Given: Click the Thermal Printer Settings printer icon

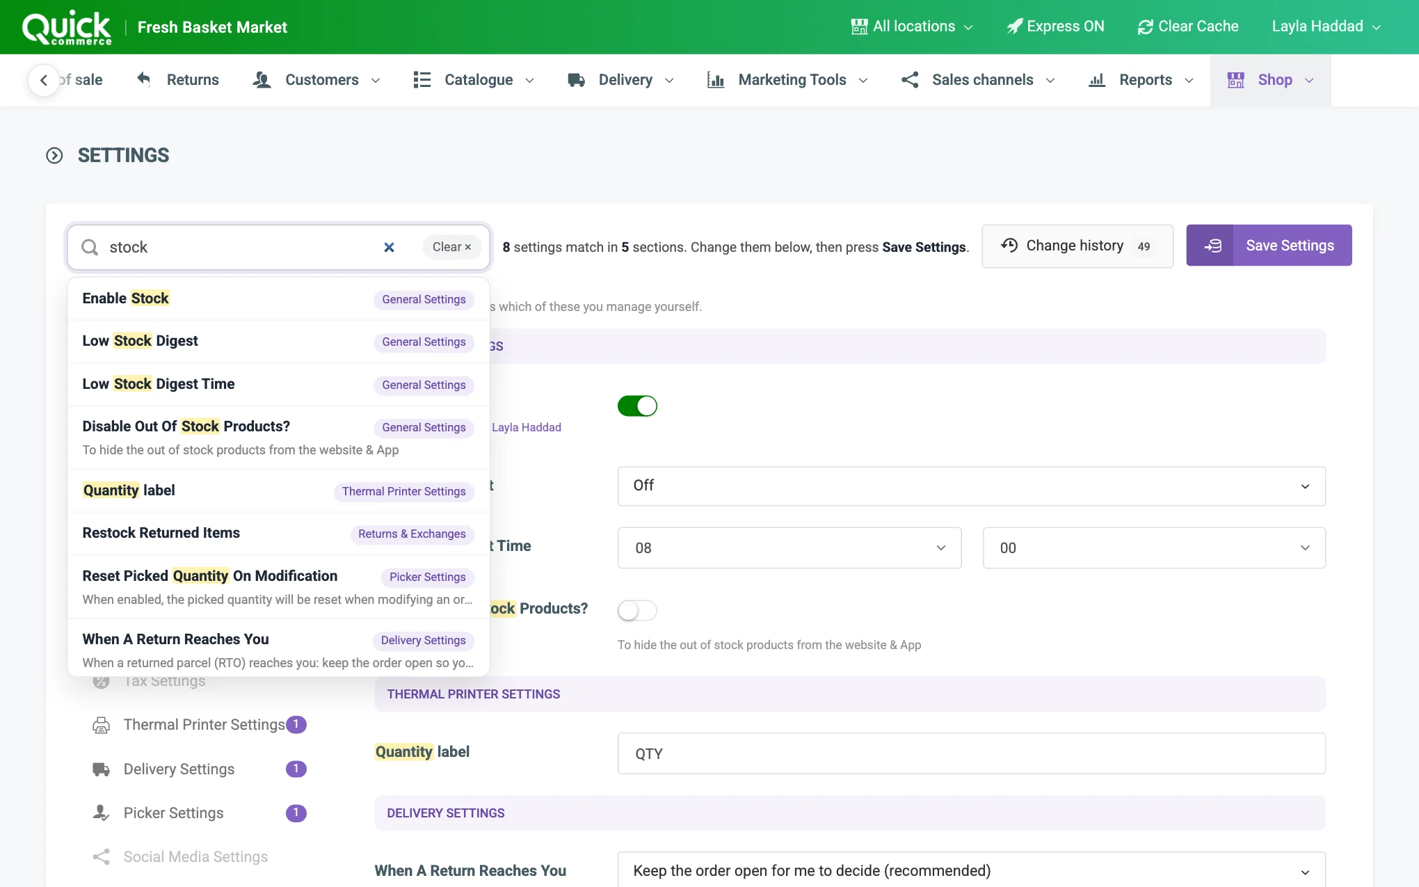Looking at the screenshot, I should [x=102, y=725].
